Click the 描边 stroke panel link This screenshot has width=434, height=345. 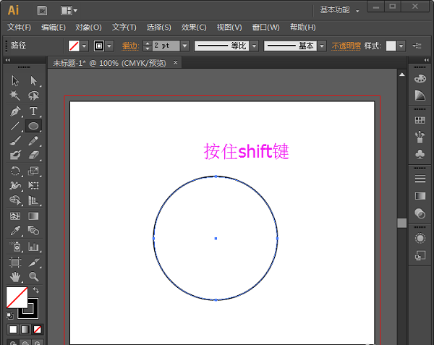129,46
